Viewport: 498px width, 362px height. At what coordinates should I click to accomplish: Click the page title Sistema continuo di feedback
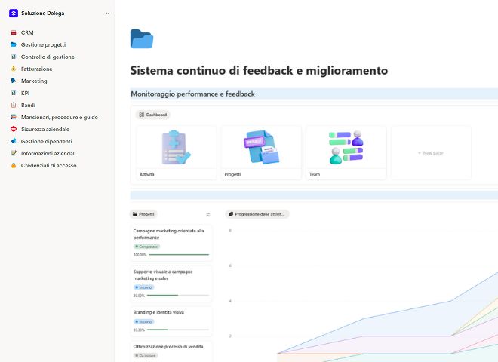[x=259, y=70]
